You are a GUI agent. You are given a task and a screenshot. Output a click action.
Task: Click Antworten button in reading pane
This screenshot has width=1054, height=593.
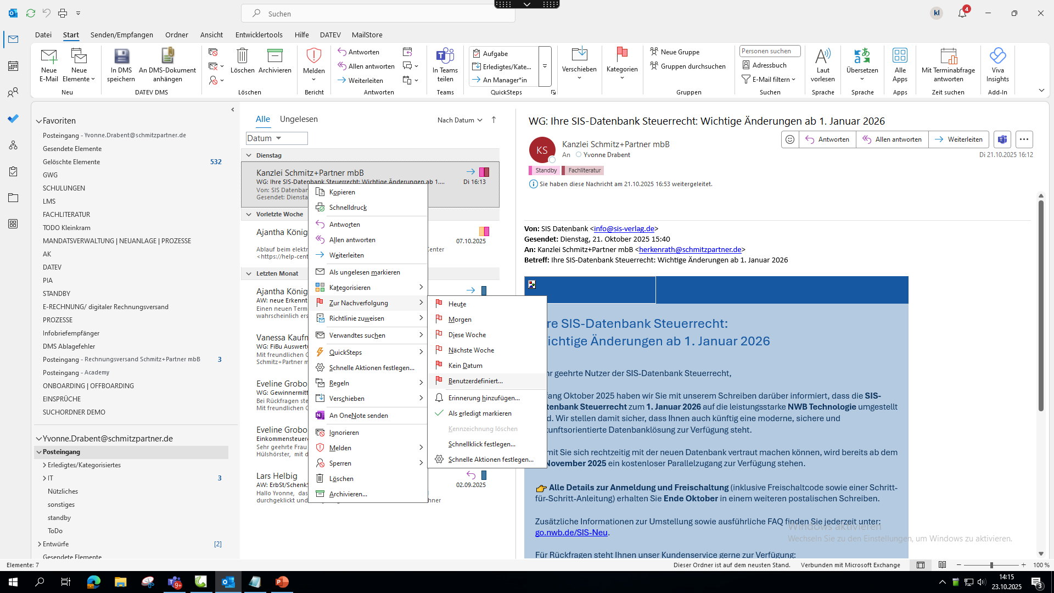coord(827,139)
